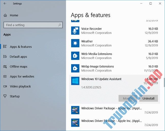Select the Startup sidebar icon
The height and width of the screenshot is (131, 165).
5,96
